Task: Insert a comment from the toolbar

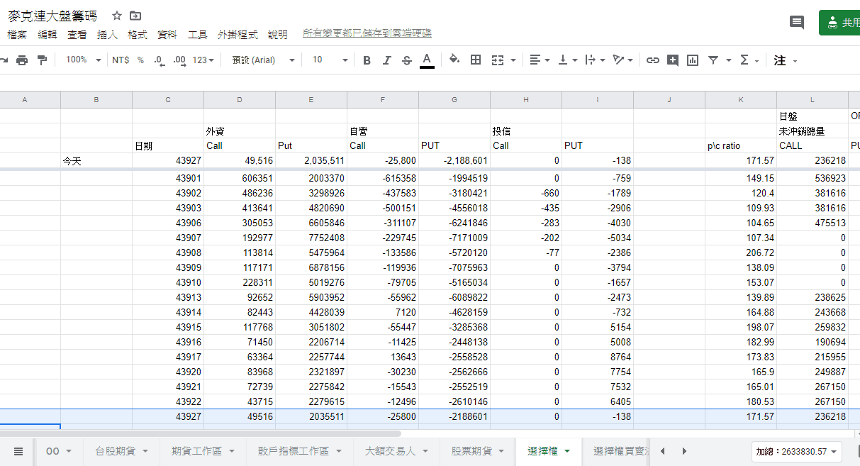Action: tap(672, 60)
